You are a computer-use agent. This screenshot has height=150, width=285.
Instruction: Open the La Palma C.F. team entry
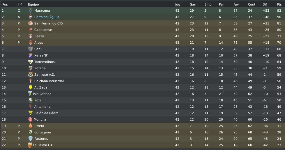(43, 145)
